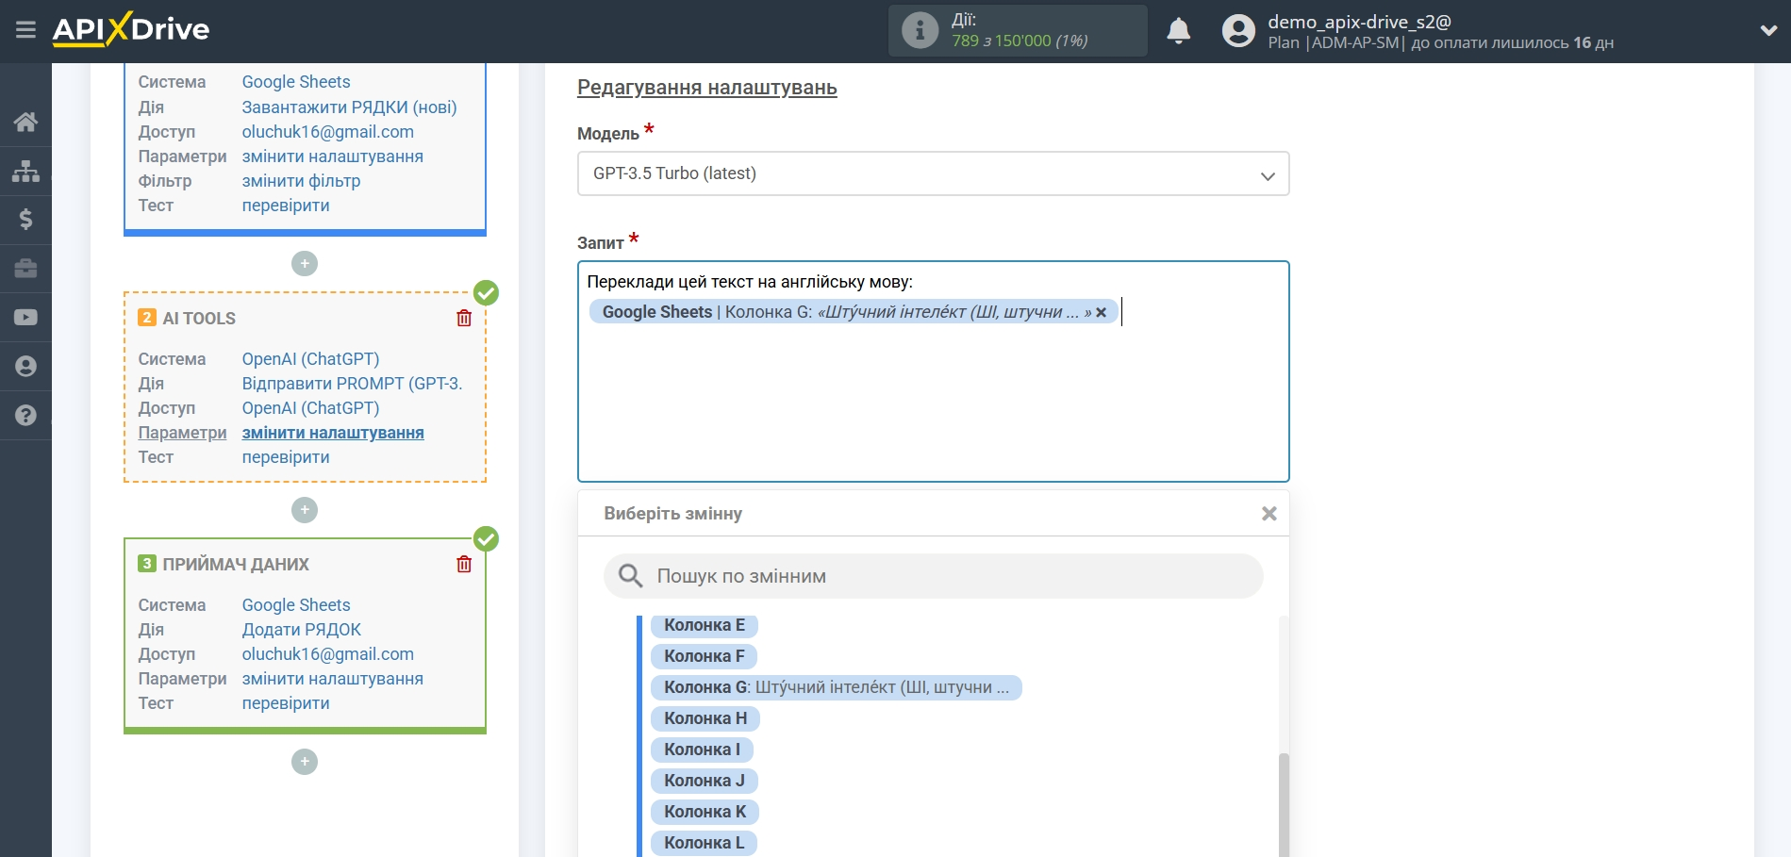The image size is (1791, 857).
Task: Click the ПРИЙМАЧ ДАНИХ block title
Action: click(x=236, y=565)
